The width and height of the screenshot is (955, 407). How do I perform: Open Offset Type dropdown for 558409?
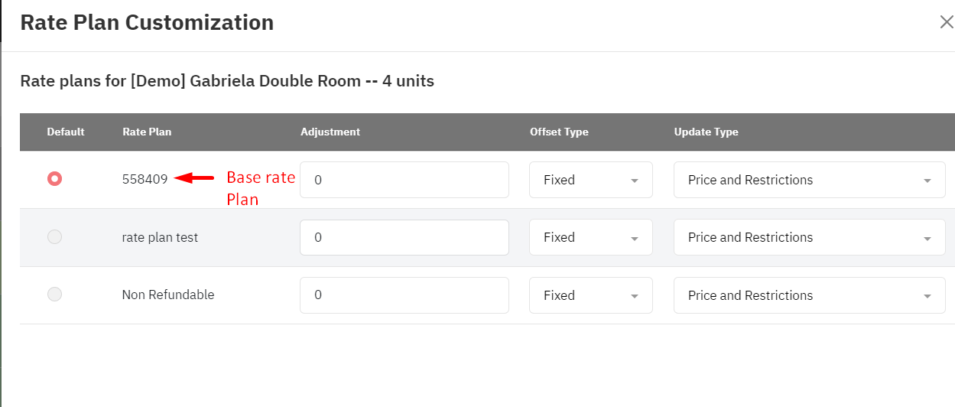pos(591,180)
